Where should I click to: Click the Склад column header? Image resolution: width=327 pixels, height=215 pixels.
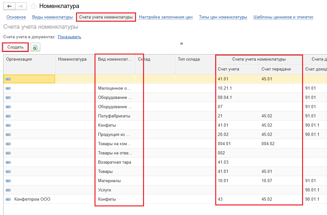[155, 64]
